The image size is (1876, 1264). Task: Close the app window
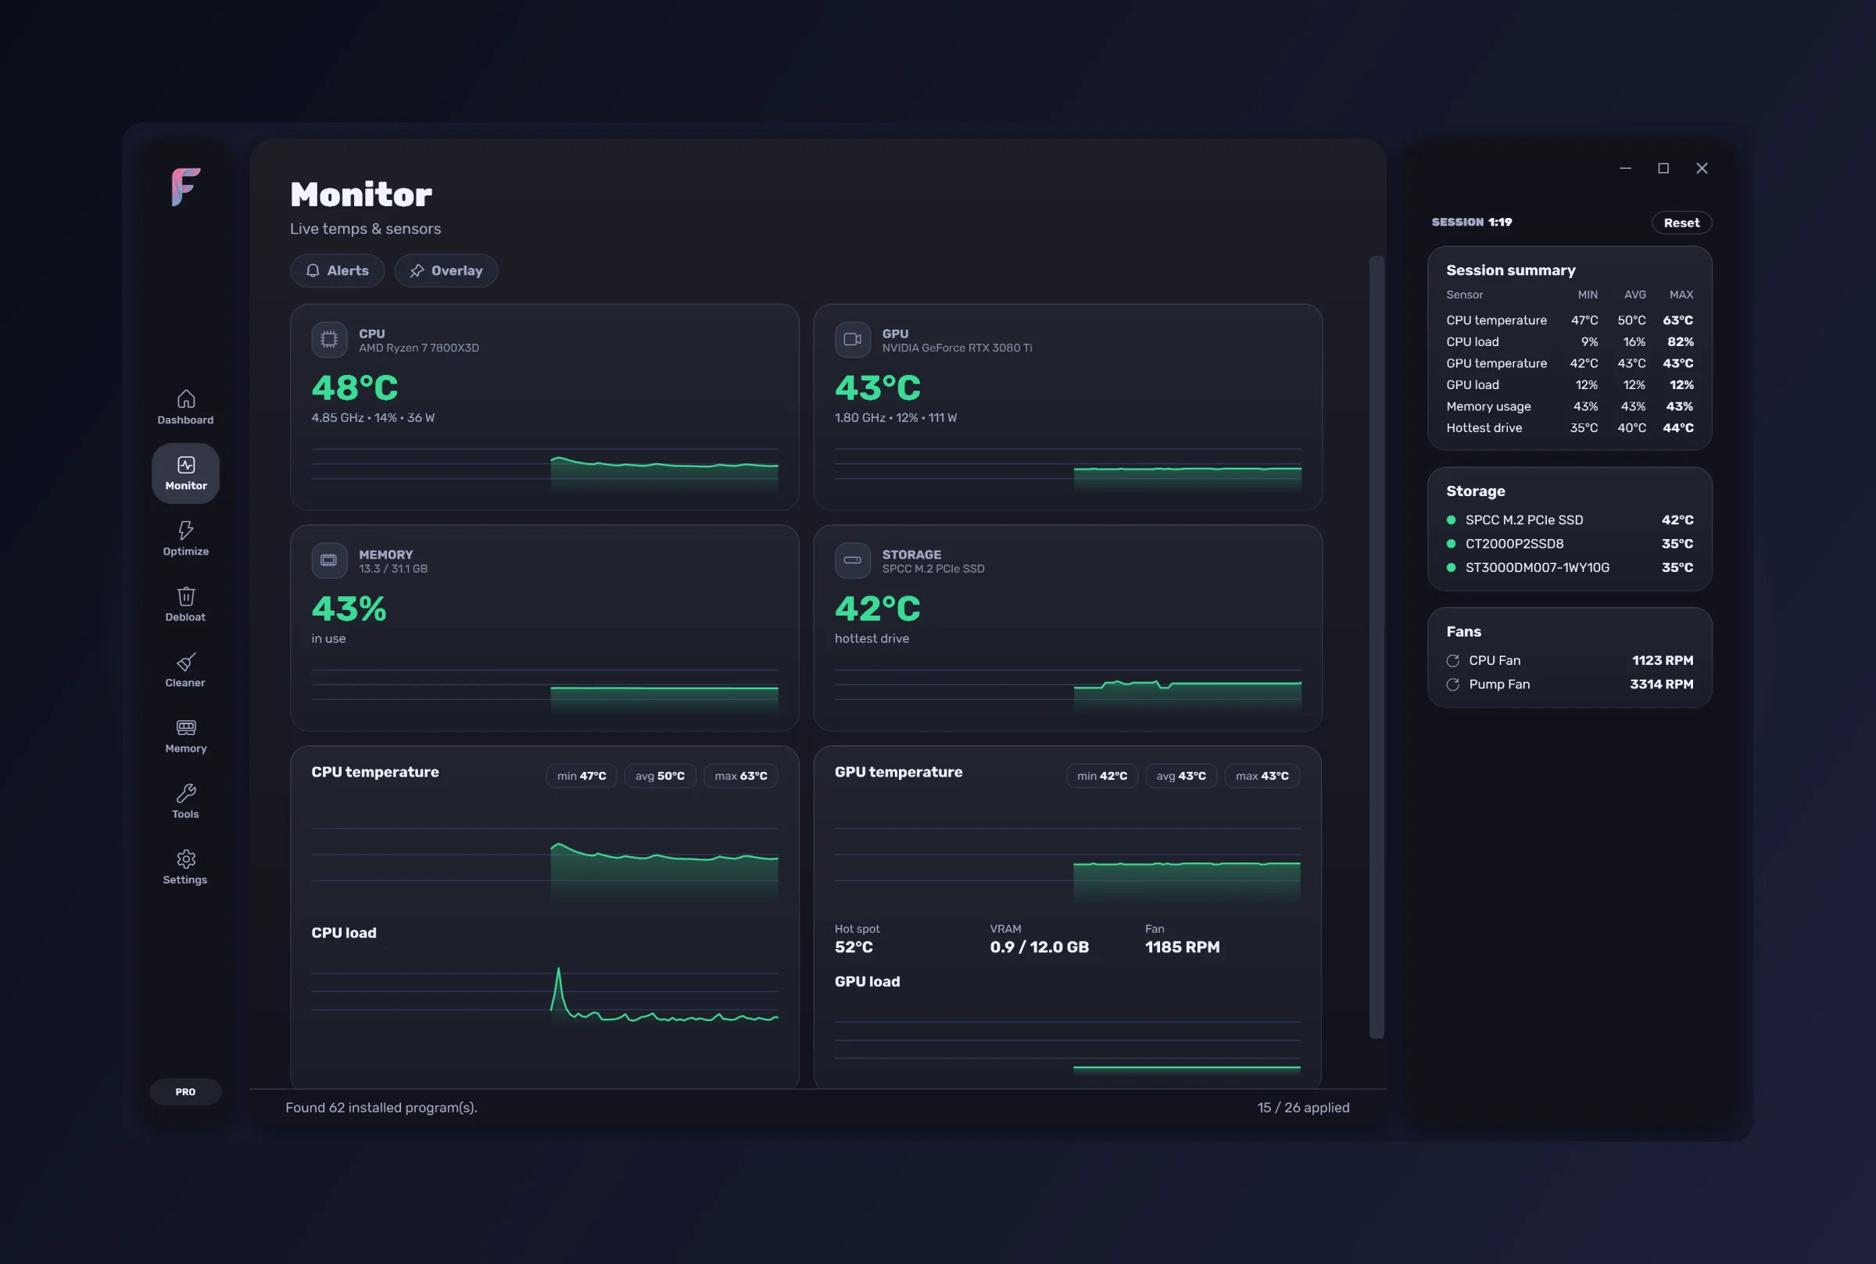(x=1702, y=169)
